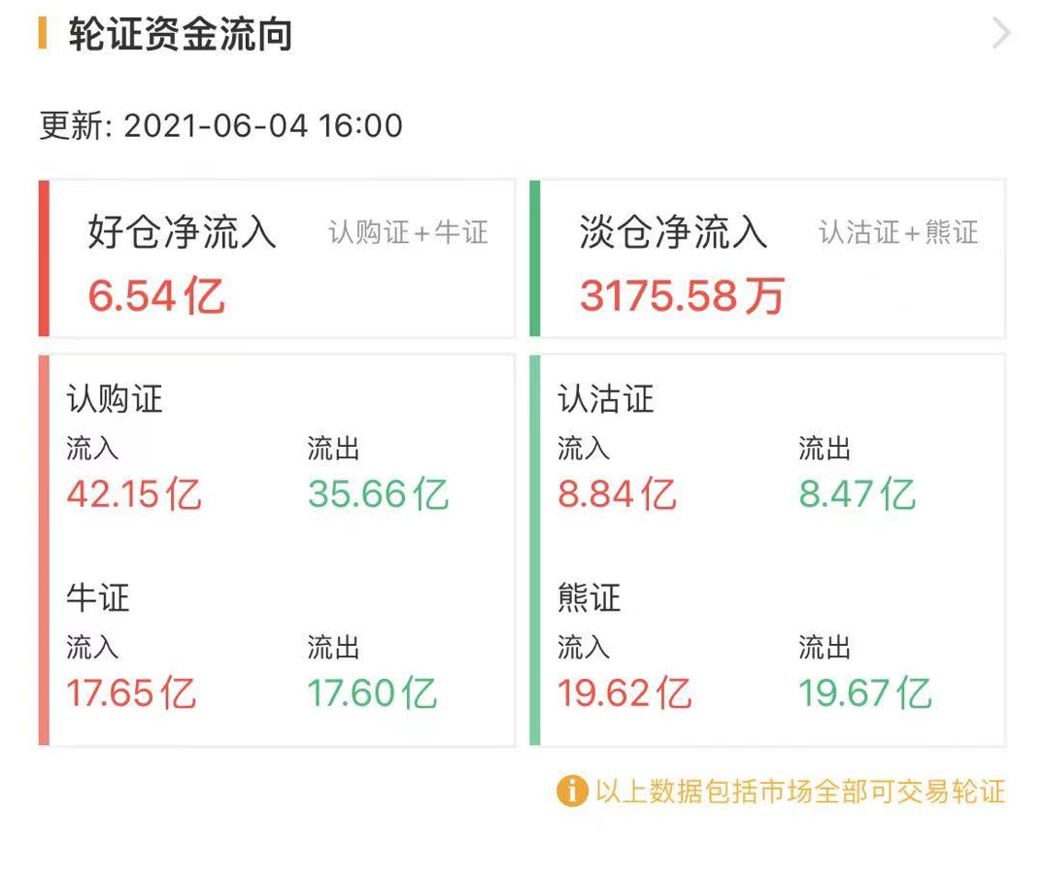
Task: Click 牛证 outflow value 17.60亿
Action: coord(372,693)
